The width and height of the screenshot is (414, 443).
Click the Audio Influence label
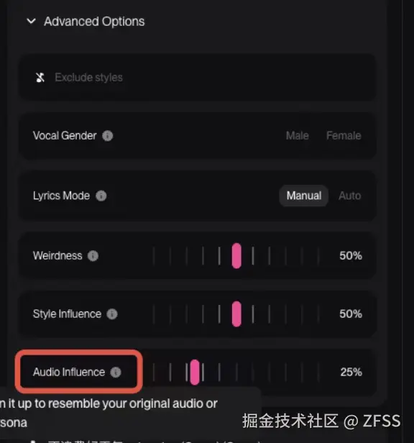[x=69, y=372]
